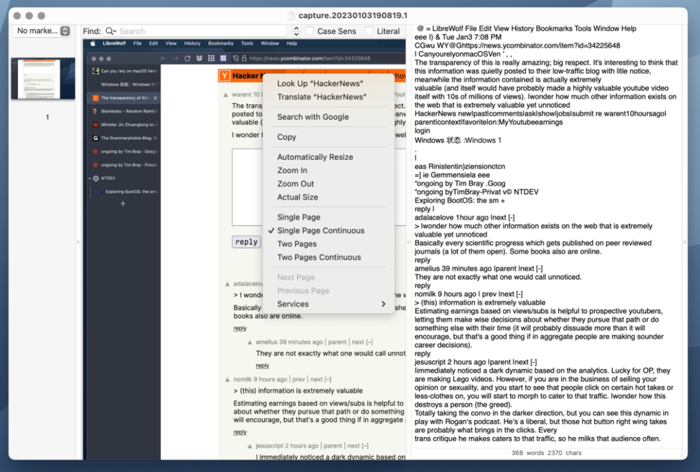The image size is (700, 472).
Task: Select checked Single Page Continuous option
Action: point(321,230)
